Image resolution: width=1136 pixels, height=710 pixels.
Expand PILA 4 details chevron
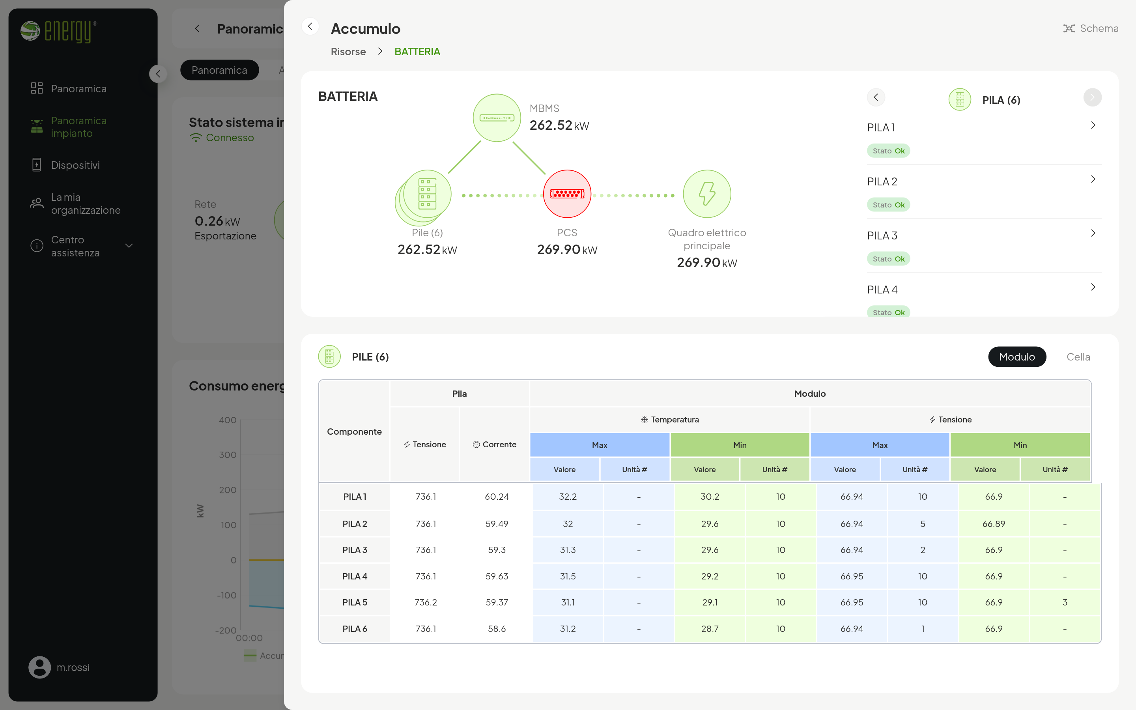pos(1093,287)
